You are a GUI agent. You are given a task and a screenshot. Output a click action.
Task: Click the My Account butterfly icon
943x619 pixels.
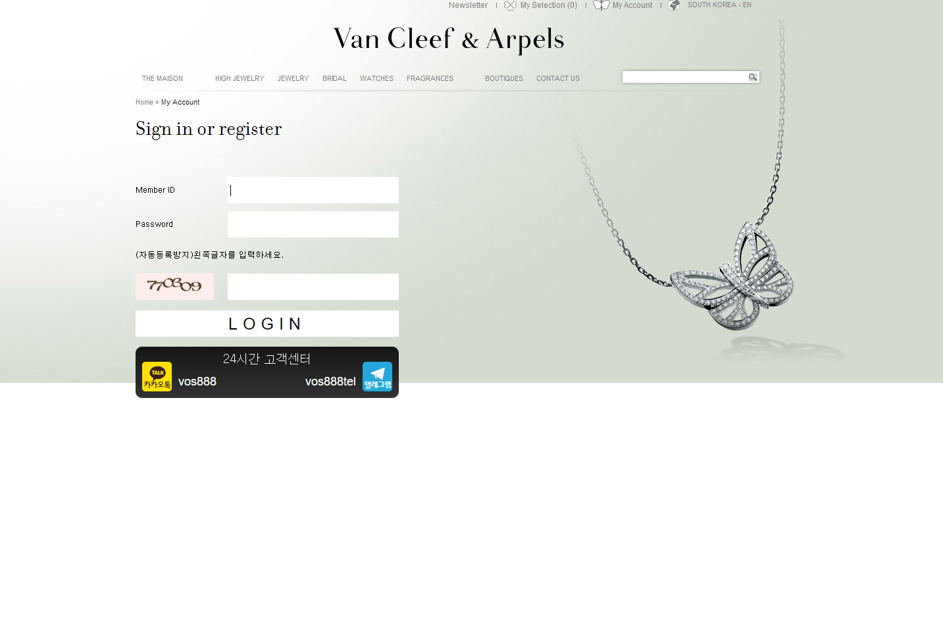pyautogui.click(x=601, y=5)
